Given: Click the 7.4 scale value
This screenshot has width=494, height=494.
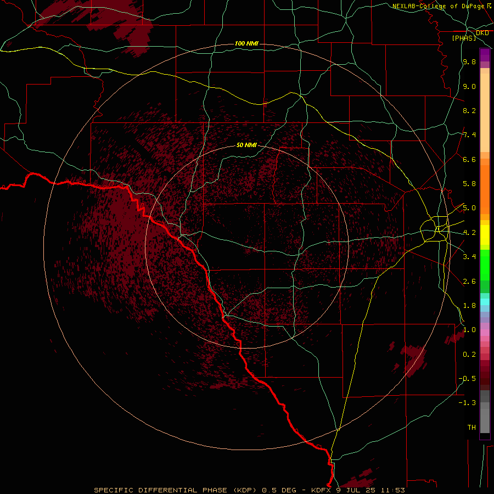Looking at the screenshot, I should pos(469,135).
